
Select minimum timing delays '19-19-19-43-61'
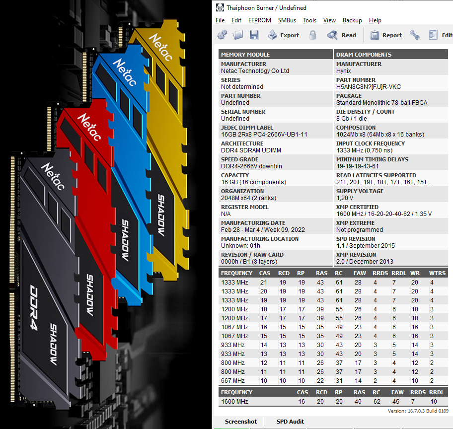[357, 166]
